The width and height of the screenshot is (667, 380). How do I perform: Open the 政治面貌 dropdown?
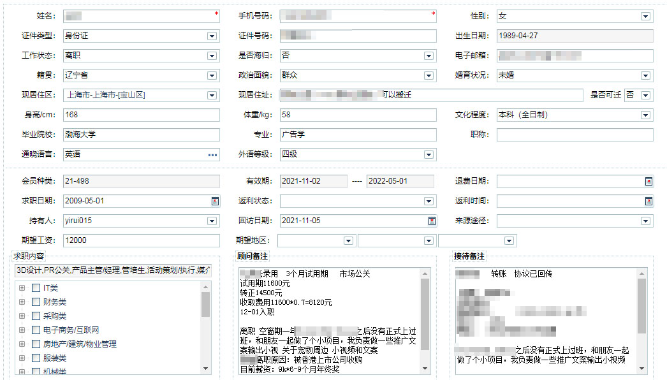click(x=429, y=76)
